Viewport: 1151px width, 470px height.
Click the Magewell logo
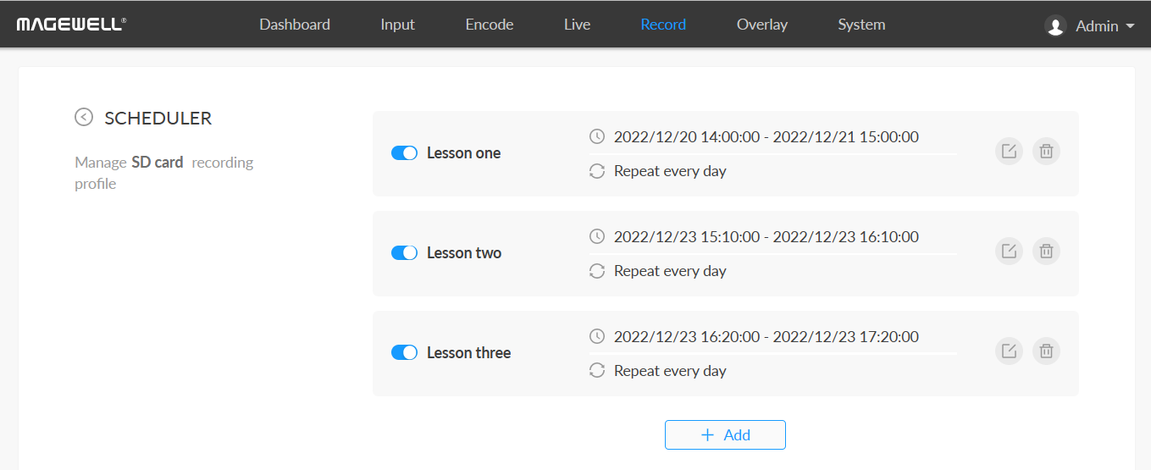click(72, 24)
